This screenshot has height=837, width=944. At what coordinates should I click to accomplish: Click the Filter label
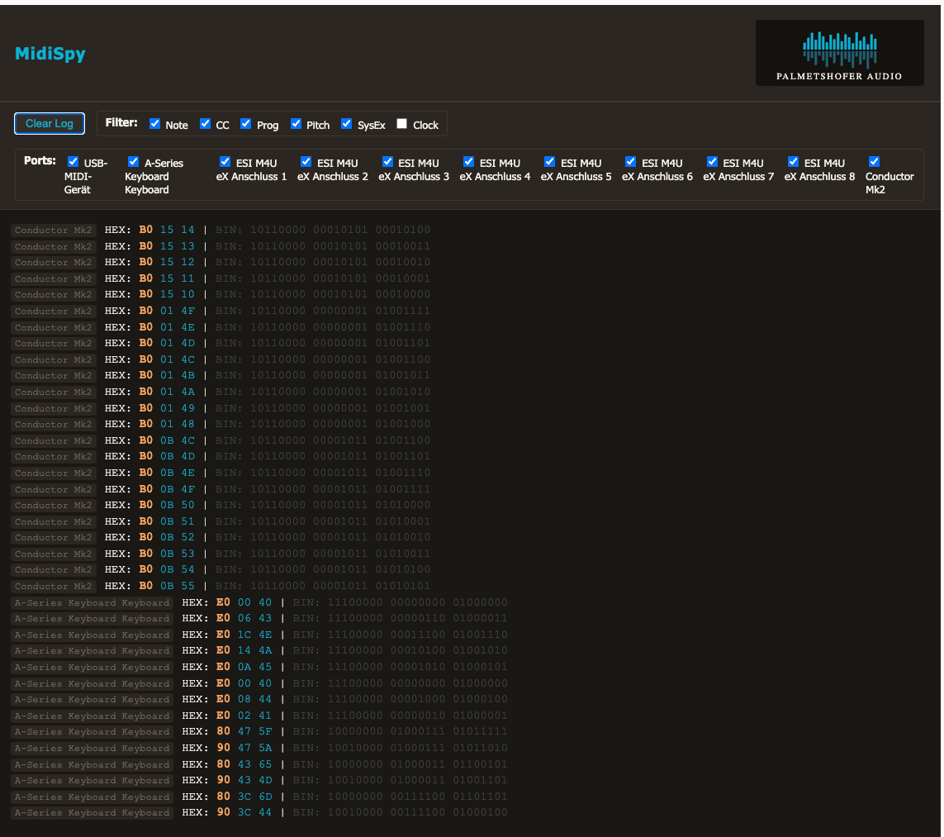pyautogui.click(x=121, y=122)
